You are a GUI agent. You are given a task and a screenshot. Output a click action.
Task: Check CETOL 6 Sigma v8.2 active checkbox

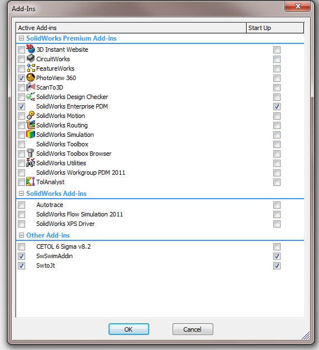click(22, 247)
